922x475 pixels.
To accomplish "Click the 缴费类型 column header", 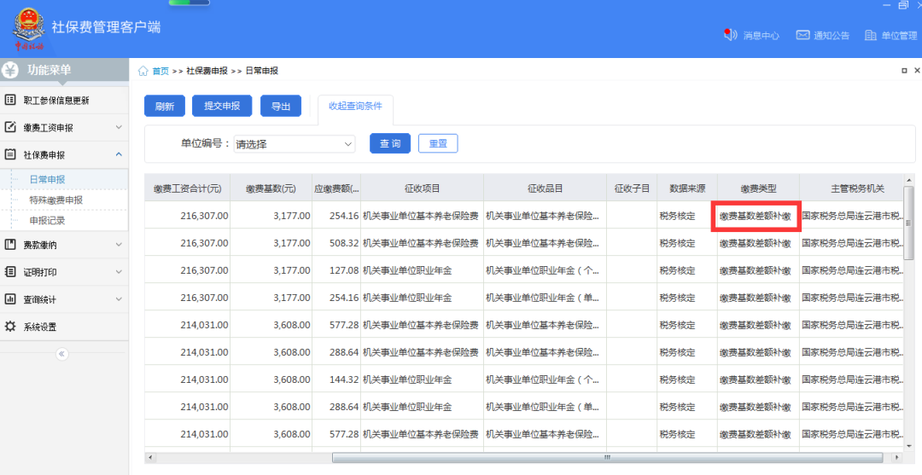I will click(x=759, y=188).
